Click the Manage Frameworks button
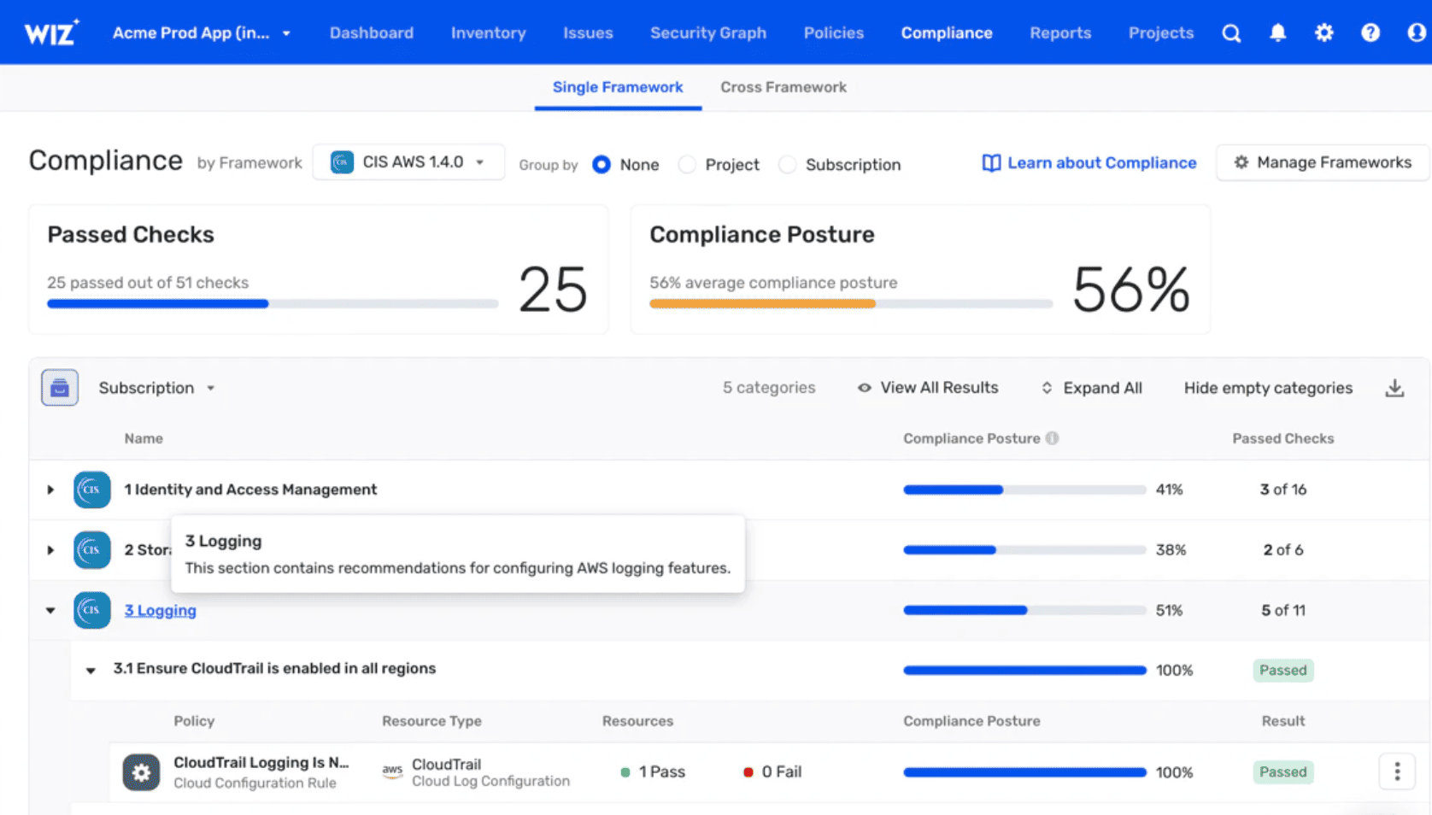 [1322, 162]
